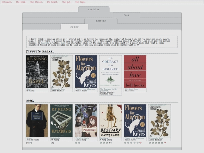
Task: Click heart icon under 2025 Giovanni's Room
Action: (165, 142)
